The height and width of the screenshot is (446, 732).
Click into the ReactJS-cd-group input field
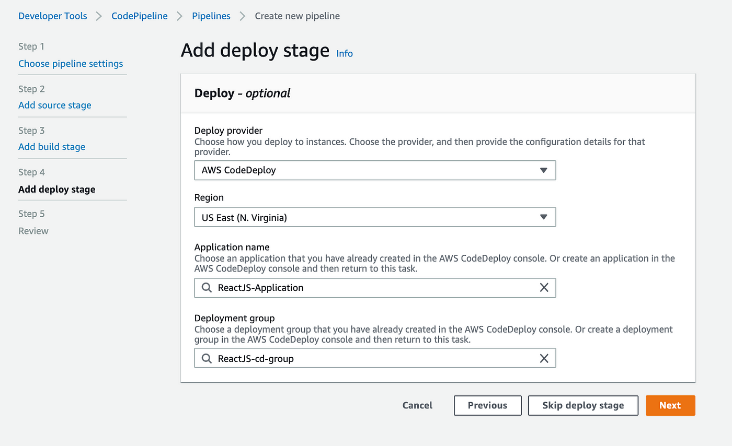(375, 358)
